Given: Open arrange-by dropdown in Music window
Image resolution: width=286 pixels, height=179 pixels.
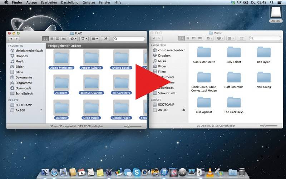Looking at the screenshot, I should (231, 38).
